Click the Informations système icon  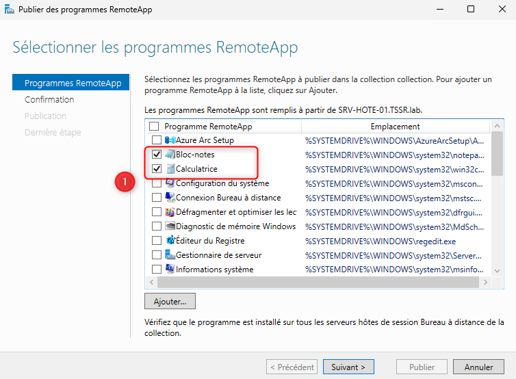pos(170,269)
